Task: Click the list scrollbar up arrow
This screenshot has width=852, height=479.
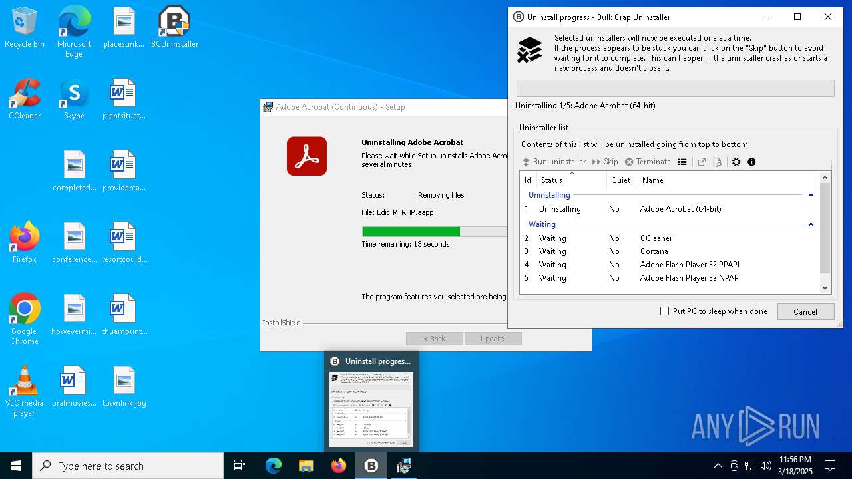Action: [x=825, y=178]
